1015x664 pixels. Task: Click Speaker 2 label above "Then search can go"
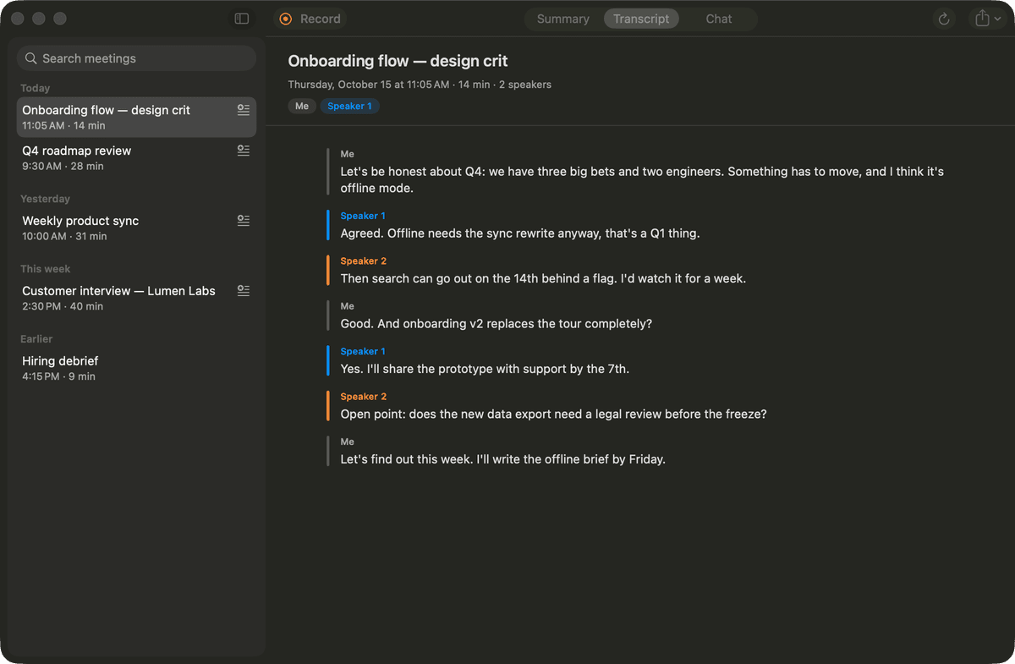tap(364, 261)
